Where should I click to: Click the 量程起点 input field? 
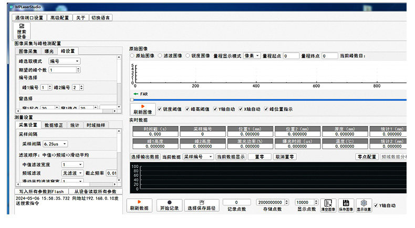pos(291,56)
